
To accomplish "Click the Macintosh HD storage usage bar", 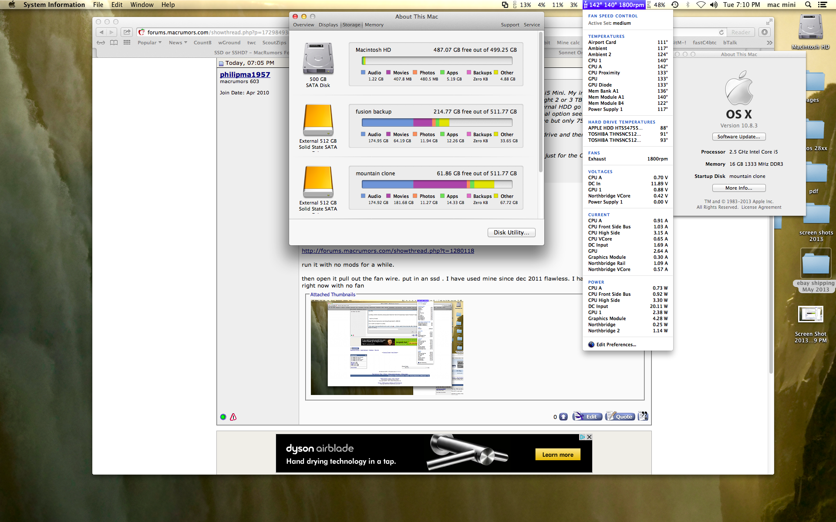I will [437, 61].
